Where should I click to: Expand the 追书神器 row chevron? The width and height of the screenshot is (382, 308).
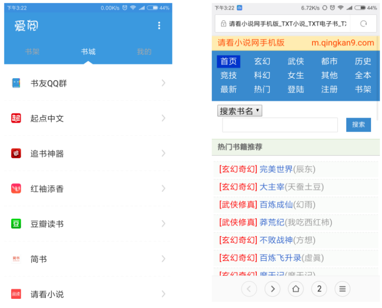[163, 153]
